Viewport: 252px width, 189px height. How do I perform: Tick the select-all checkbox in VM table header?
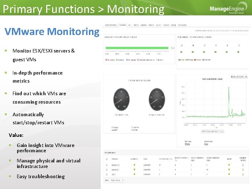(107, 159)
